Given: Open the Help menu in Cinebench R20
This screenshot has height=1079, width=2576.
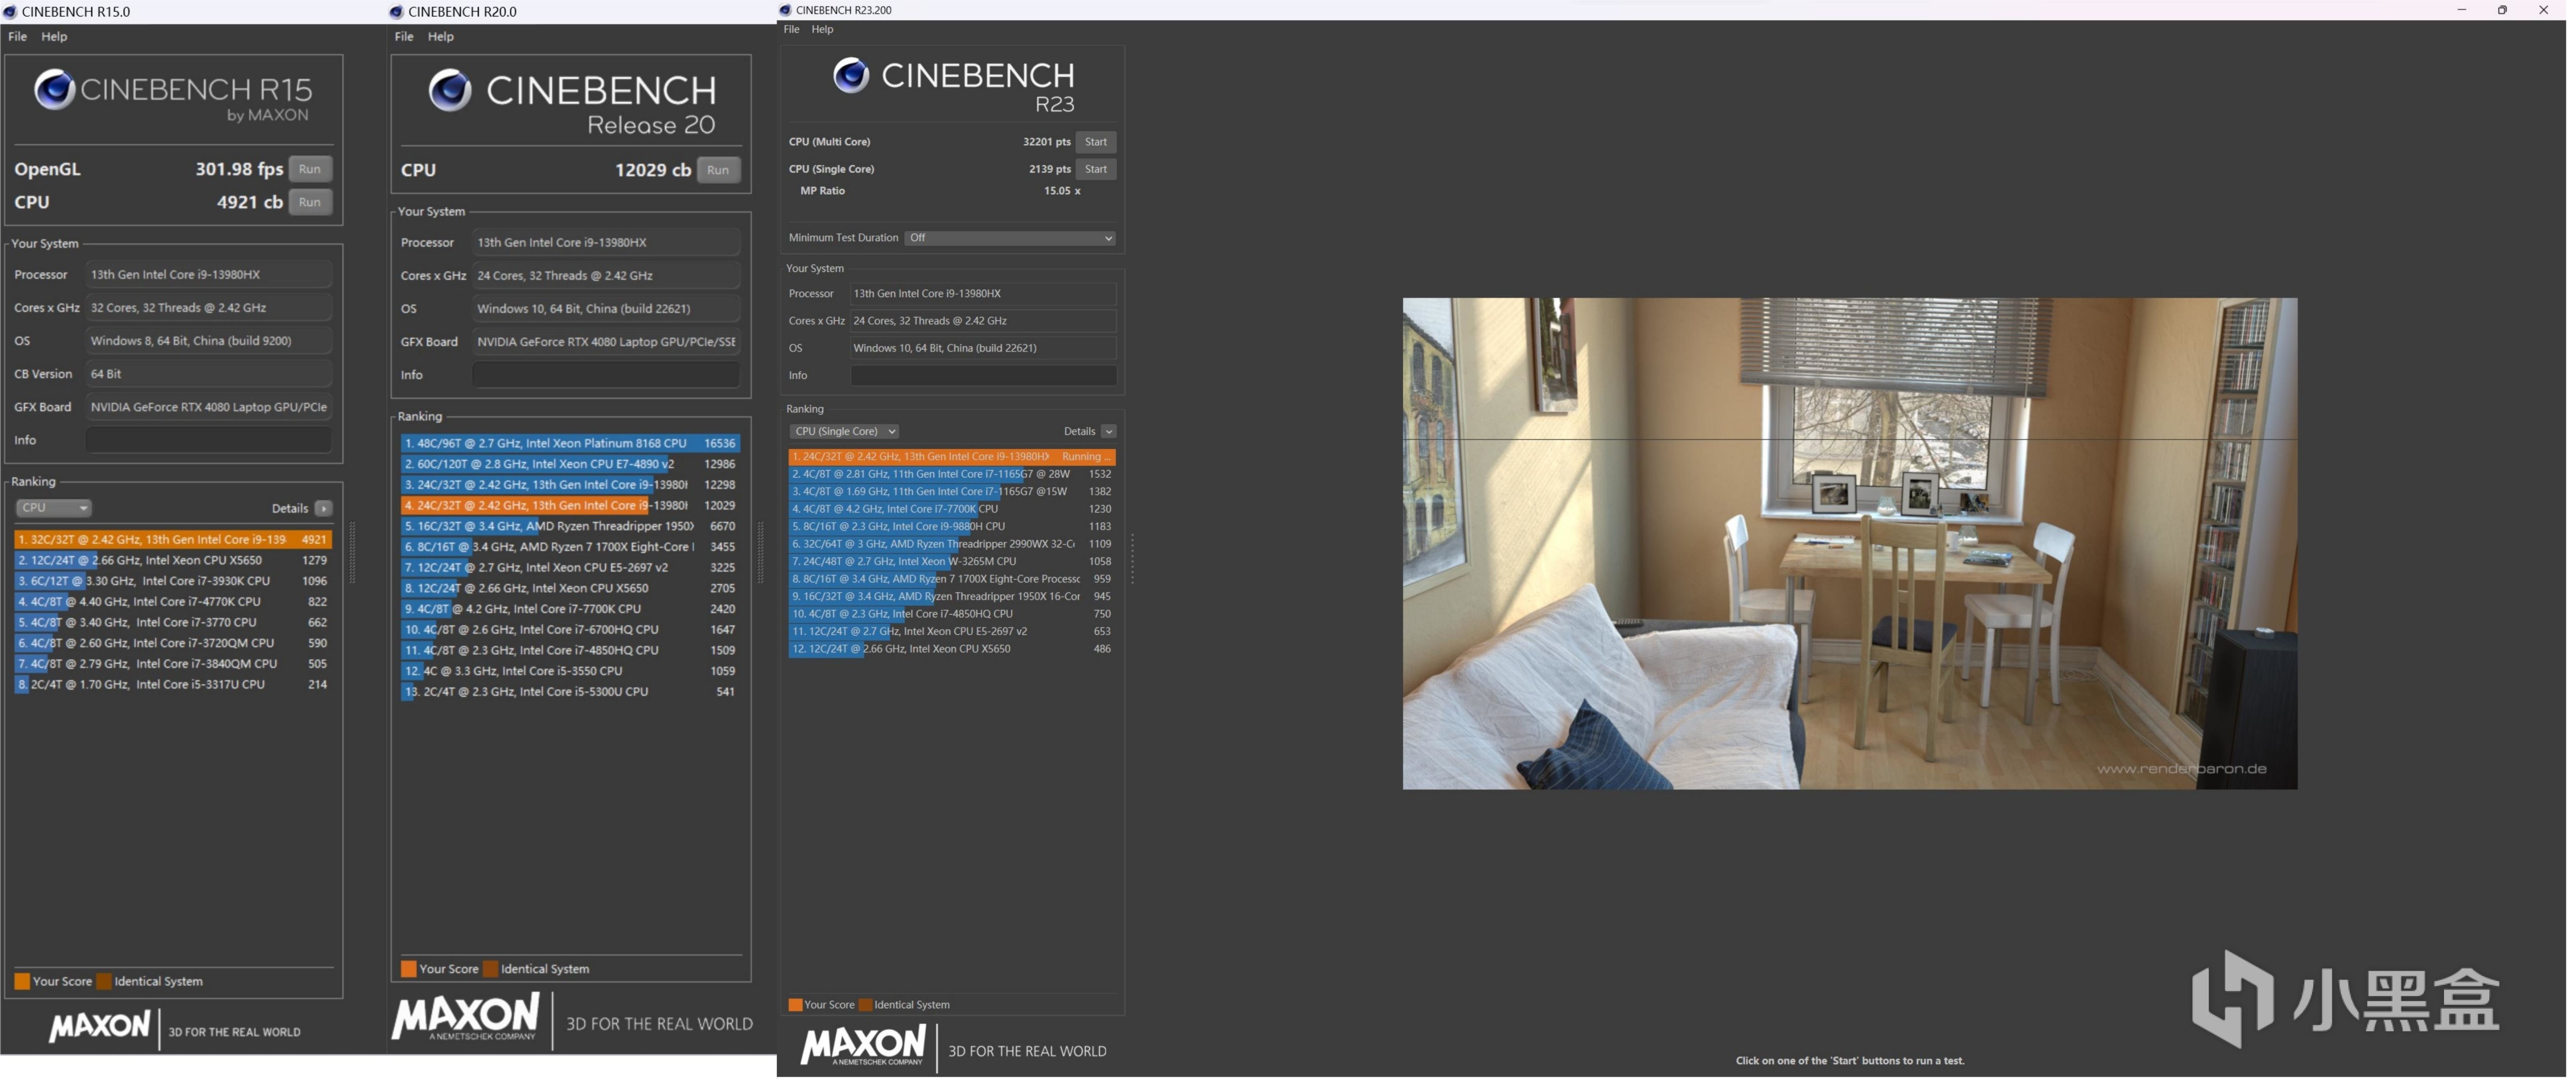Looking at the screenshot, I should click(440, 37).
